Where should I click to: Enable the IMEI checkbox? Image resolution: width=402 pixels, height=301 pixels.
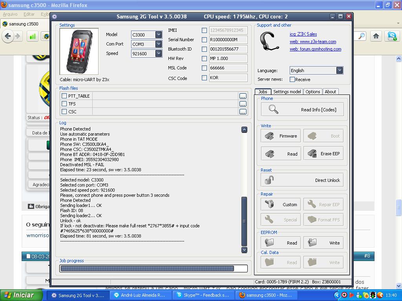(204, 30)
